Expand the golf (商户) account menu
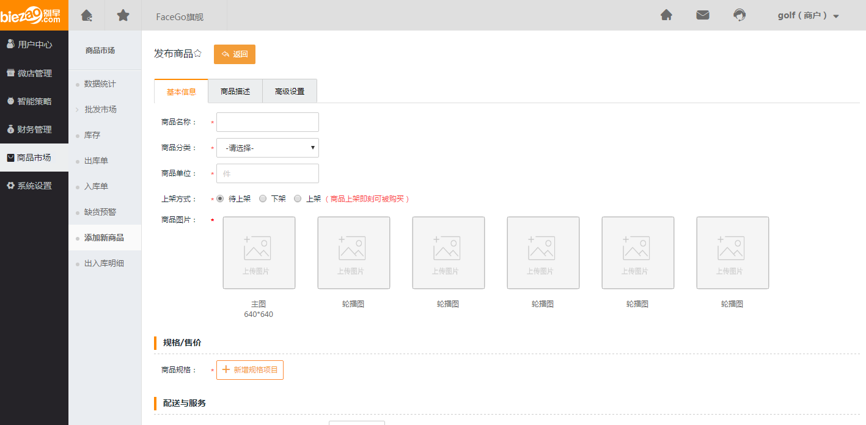The height and width of the screenshot is (425, 866). [x=808, y=16]
